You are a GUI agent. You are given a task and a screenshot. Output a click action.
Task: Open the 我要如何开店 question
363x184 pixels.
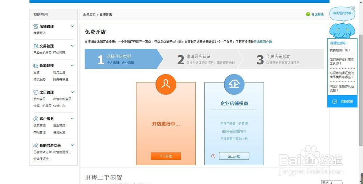click(x=340, y=50)
